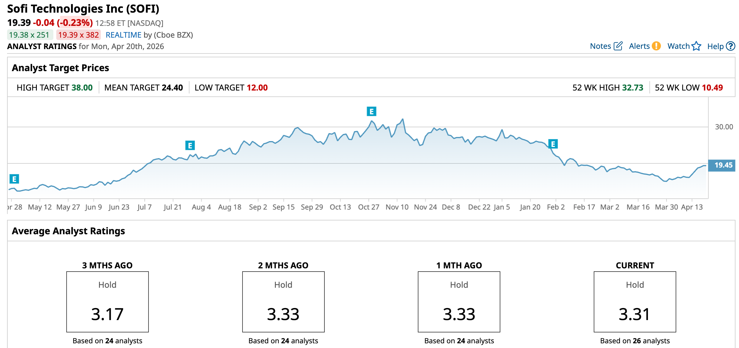Select the 2 MTHS AGO rating box

[x=283, y=302]
